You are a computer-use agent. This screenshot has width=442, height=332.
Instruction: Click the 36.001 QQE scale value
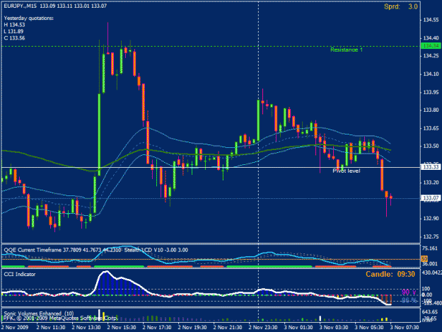pos(431,264)
